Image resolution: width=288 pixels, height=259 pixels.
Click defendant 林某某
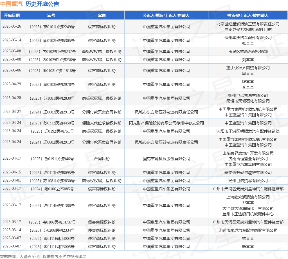(x=248, y=238)
